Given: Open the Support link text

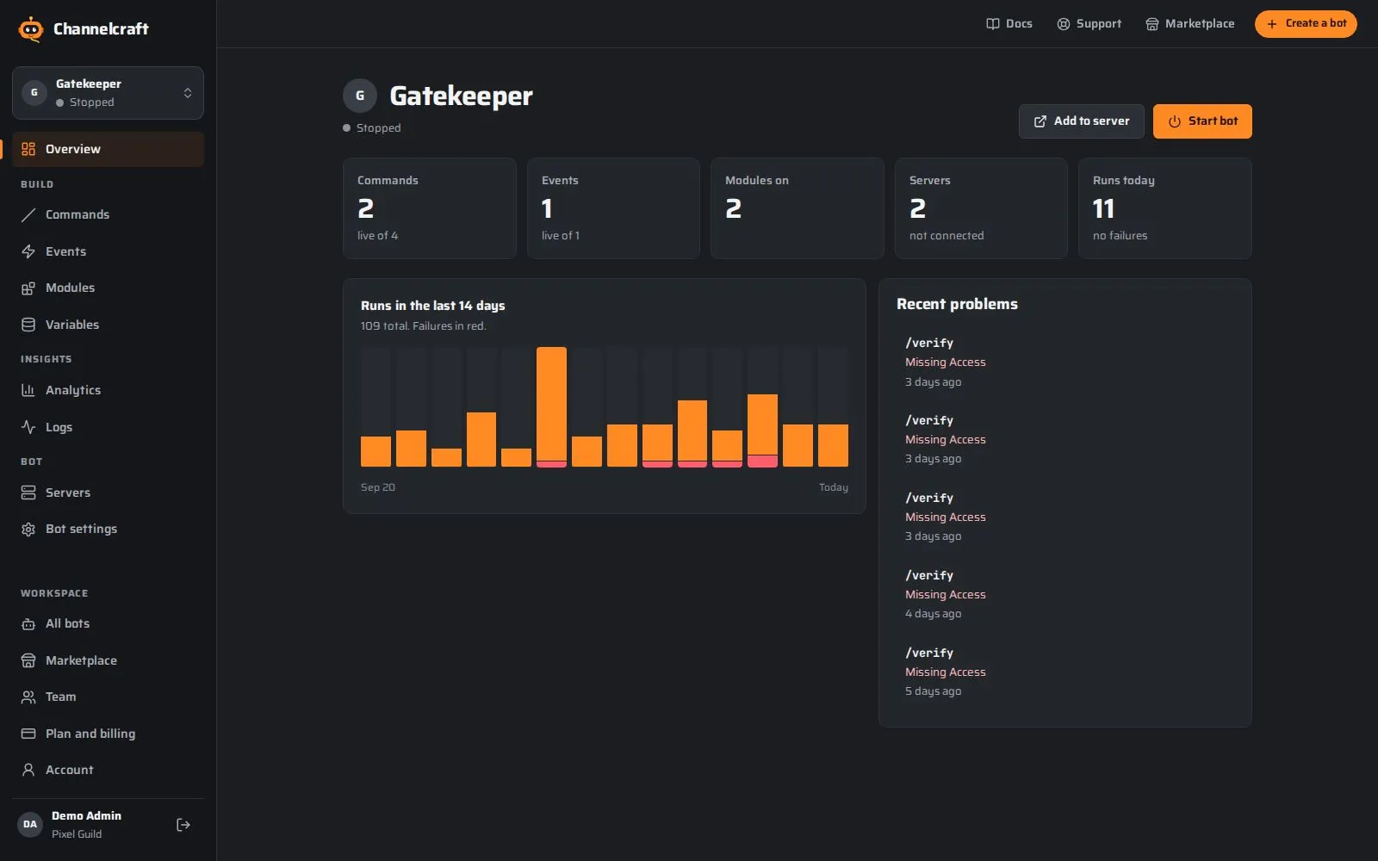Looking at the screenshot, I should (x=1099, y=24).
